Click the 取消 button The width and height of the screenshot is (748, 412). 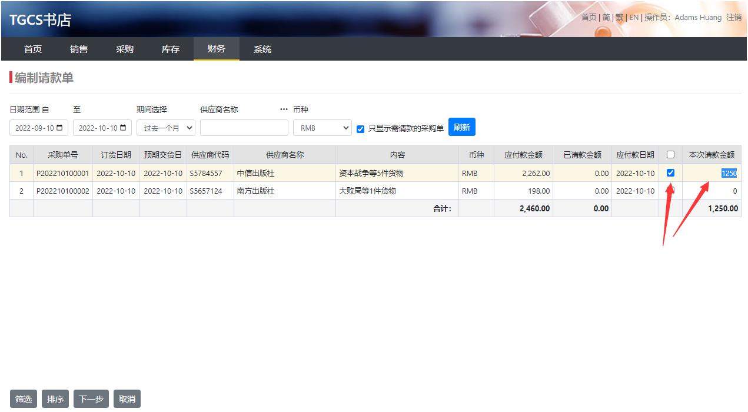[x=127, y=399]
